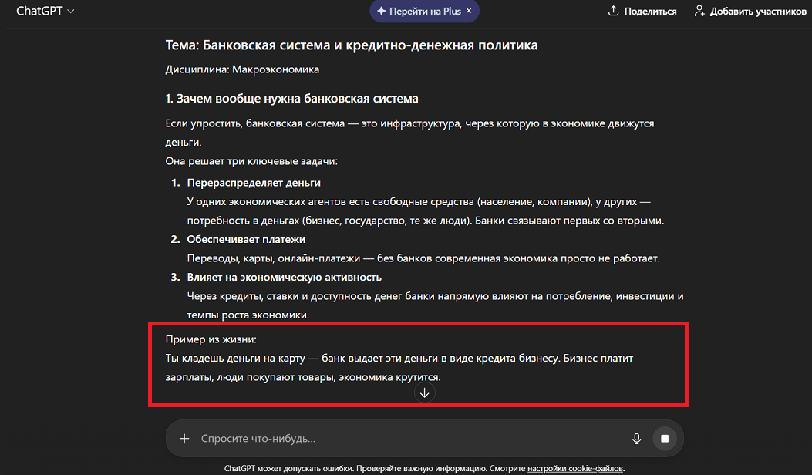812x475 pixels.
Task: Stop the response with the square button
Action: click(x=664, y=439)
